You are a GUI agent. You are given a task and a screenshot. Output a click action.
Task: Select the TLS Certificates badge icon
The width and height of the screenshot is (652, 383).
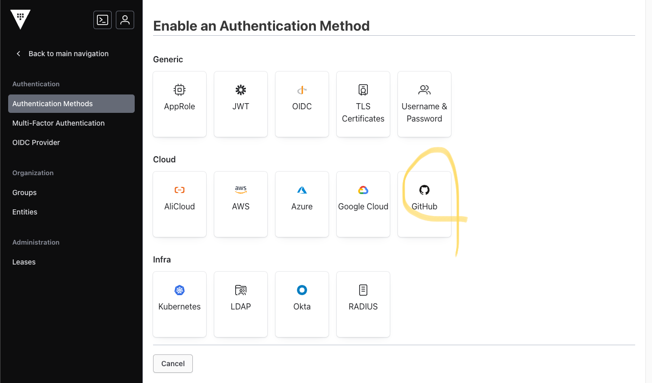tap(363, 90)
